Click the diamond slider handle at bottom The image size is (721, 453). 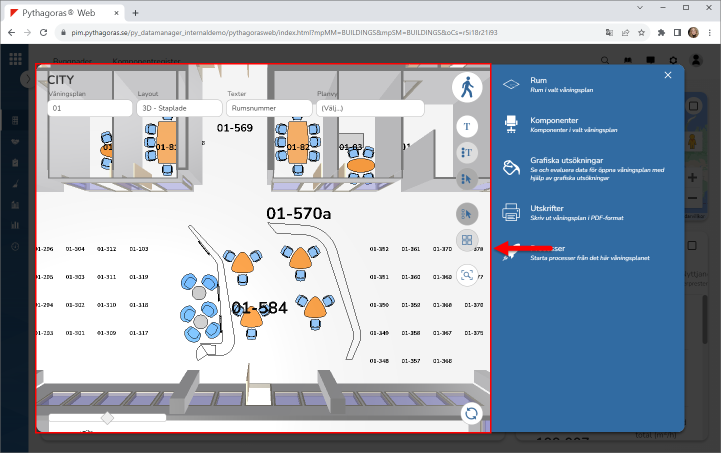[x=107, y=417]
